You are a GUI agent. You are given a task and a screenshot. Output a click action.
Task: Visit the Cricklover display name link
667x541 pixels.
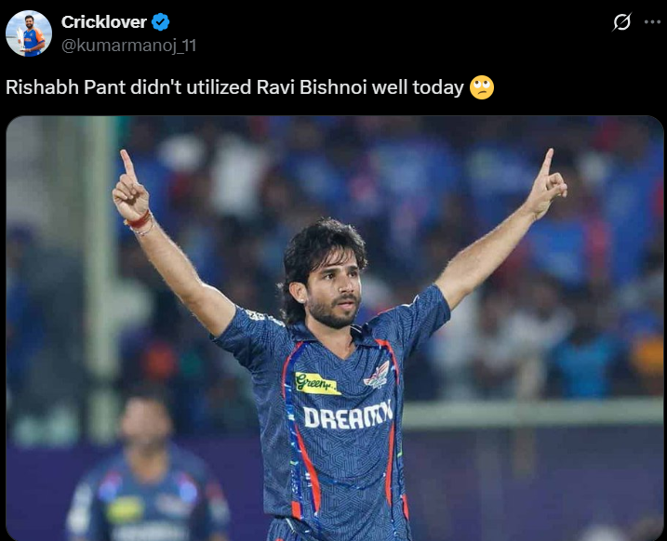click(104, 22)
